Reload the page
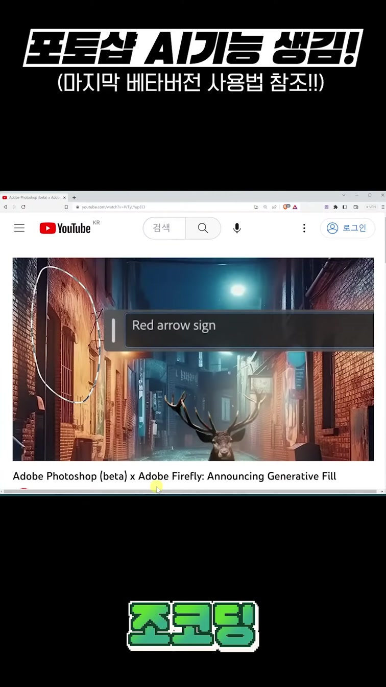The height and width of the screenshot is (687, 386). coord(23,207)
